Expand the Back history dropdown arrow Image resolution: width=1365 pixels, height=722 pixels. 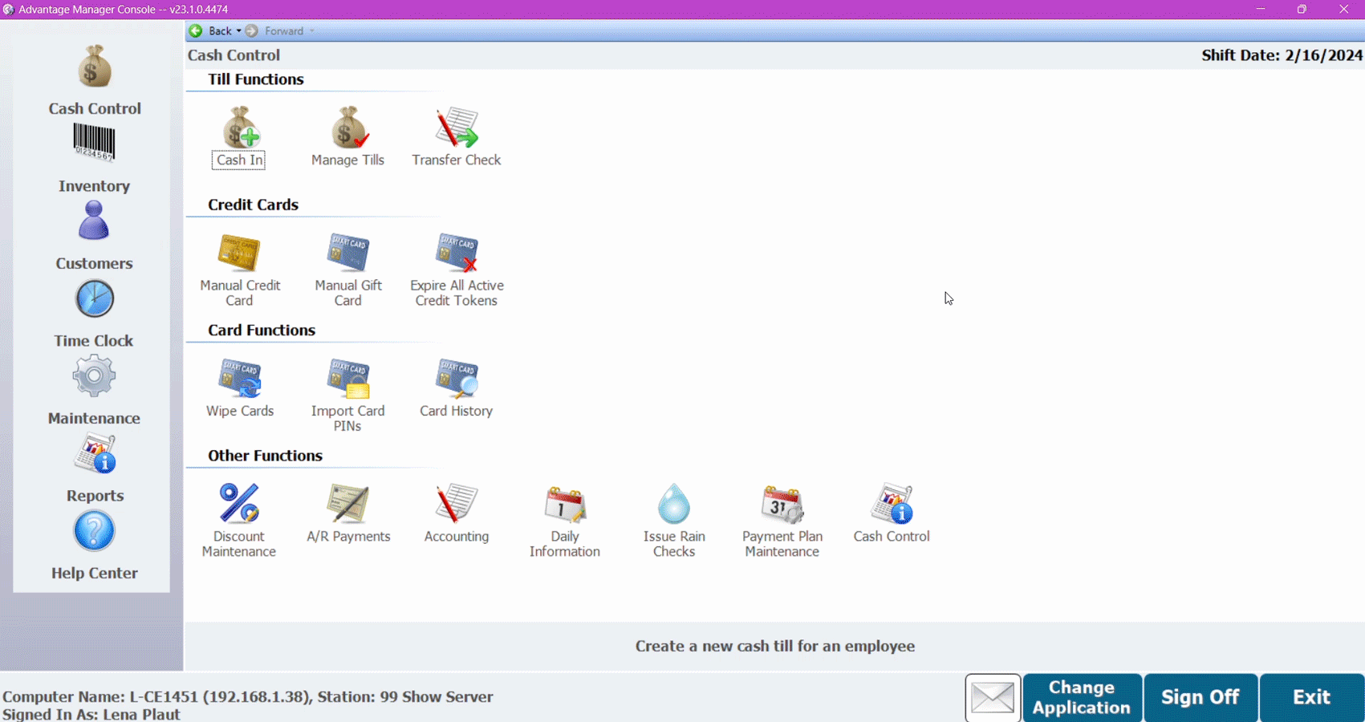pyautogui.click(x=238, y=31)
